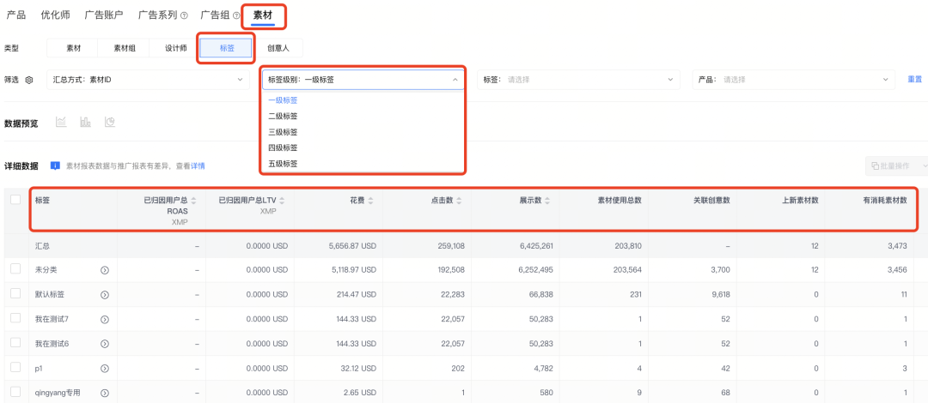Viewport: 928px width, 403px height.
Task: Toggle the select-all header checkbox
Action: 16,201
